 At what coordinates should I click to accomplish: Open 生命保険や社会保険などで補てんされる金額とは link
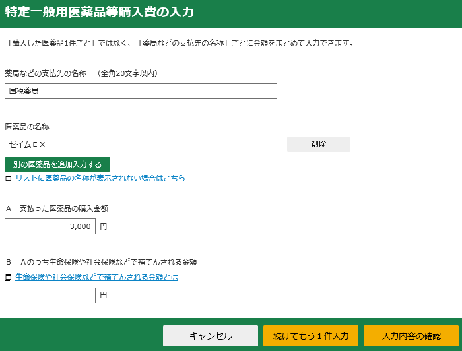tap(96, 277)
